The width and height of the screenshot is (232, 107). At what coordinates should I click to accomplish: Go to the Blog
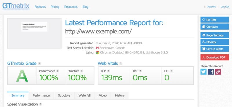[85, 7]
